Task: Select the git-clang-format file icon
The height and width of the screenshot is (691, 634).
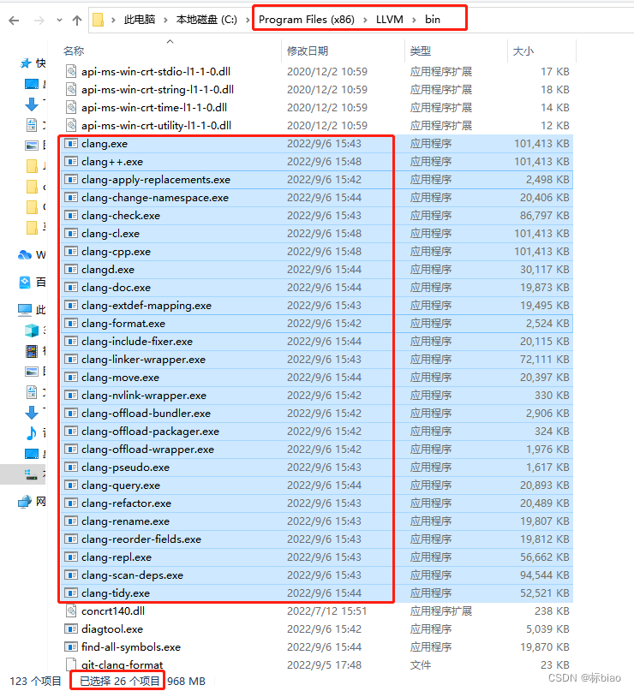Action: click(x=71, y=665)
